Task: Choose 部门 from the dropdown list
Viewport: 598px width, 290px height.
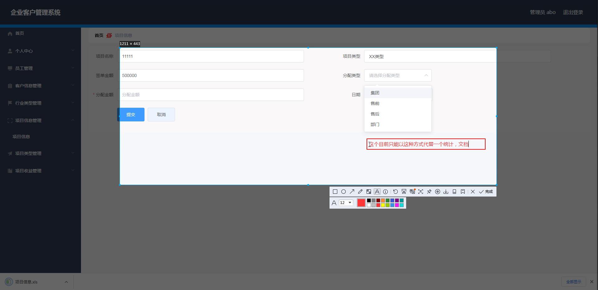Action: tap(375, 125)
